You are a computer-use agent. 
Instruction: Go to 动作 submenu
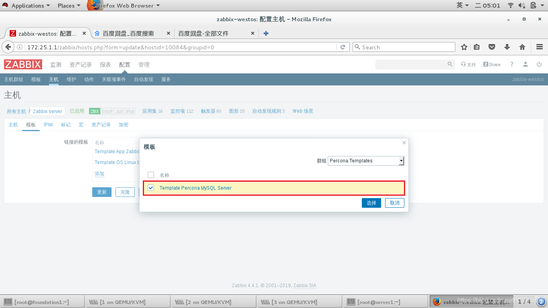click(89, 79)
